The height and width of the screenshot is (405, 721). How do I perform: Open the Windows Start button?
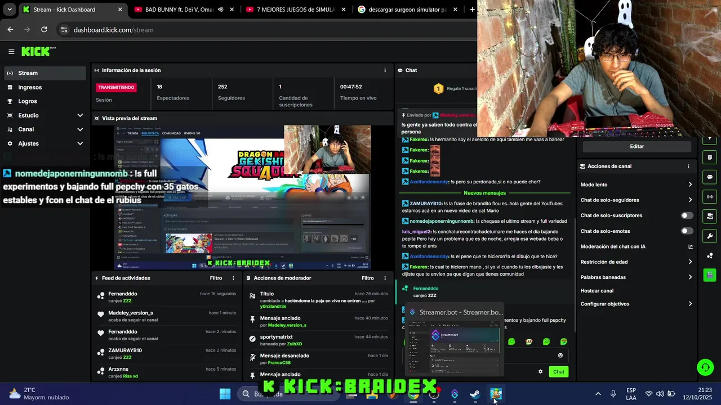pos(225,394)
